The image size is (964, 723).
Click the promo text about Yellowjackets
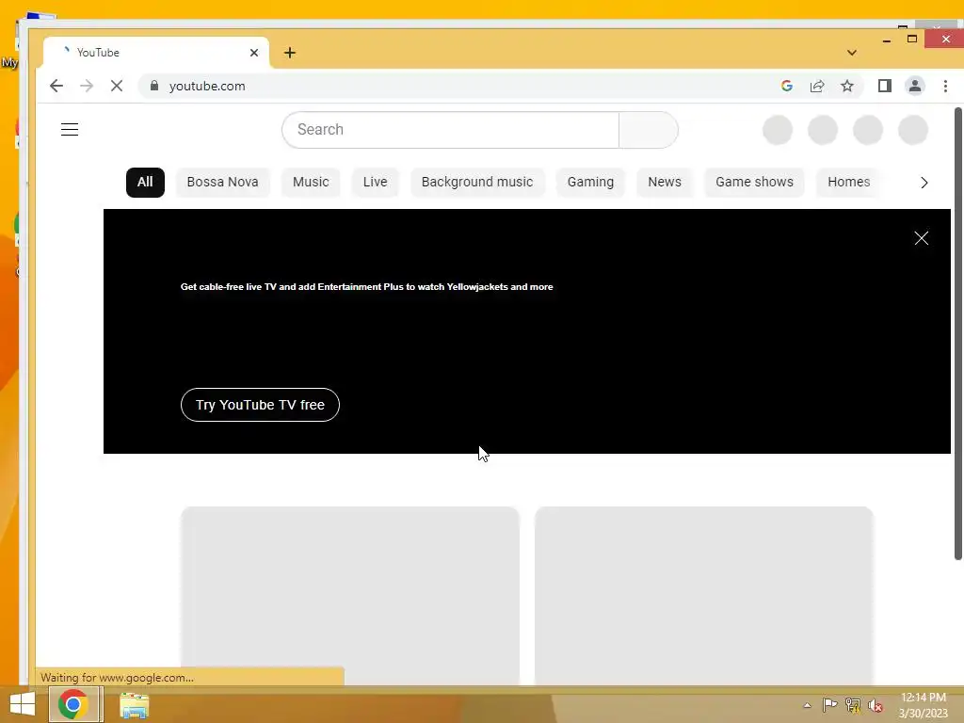pyautogui.click(x=366, y=286)
